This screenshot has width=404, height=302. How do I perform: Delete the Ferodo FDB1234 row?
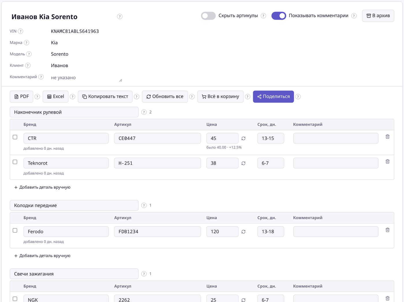tap(388, 230)
